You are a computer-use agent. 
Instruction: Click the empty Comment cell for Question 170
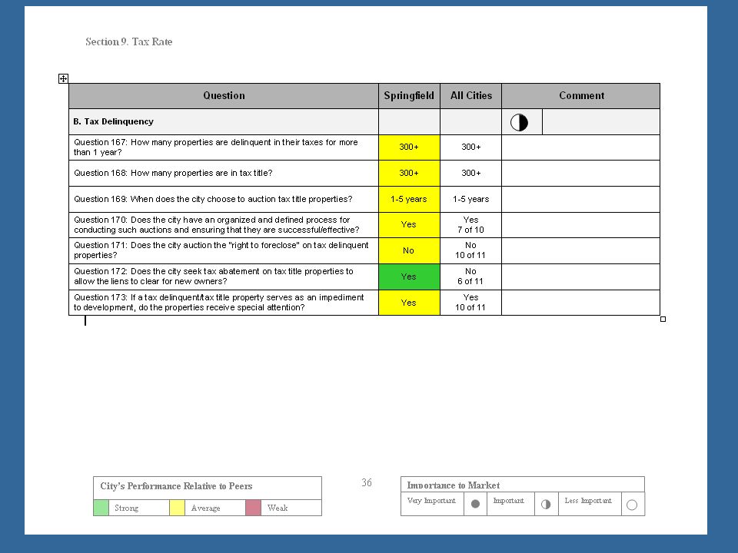(581, 225)
